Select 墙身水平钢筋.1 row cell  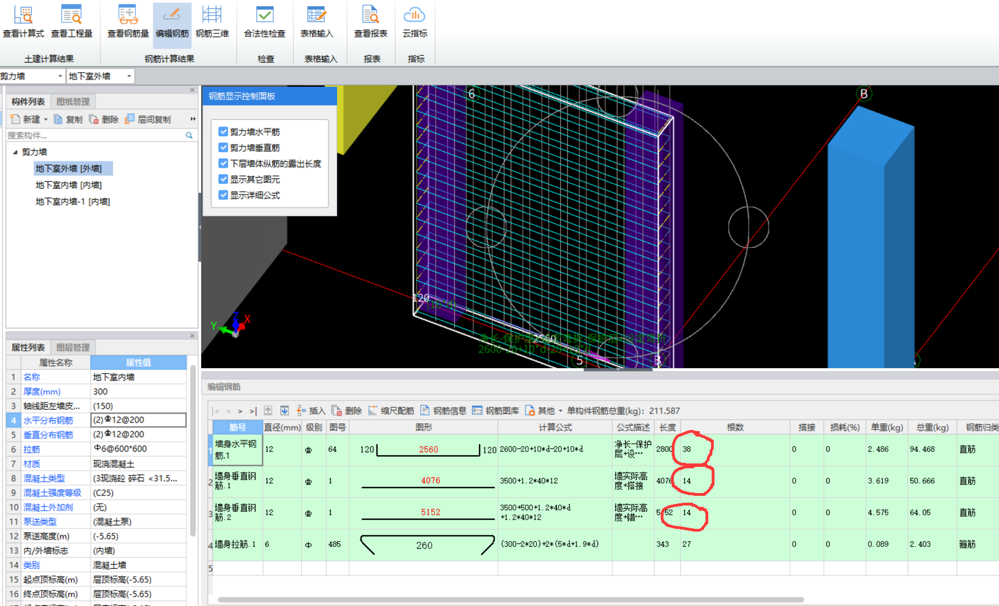click(x=237, y=449)
